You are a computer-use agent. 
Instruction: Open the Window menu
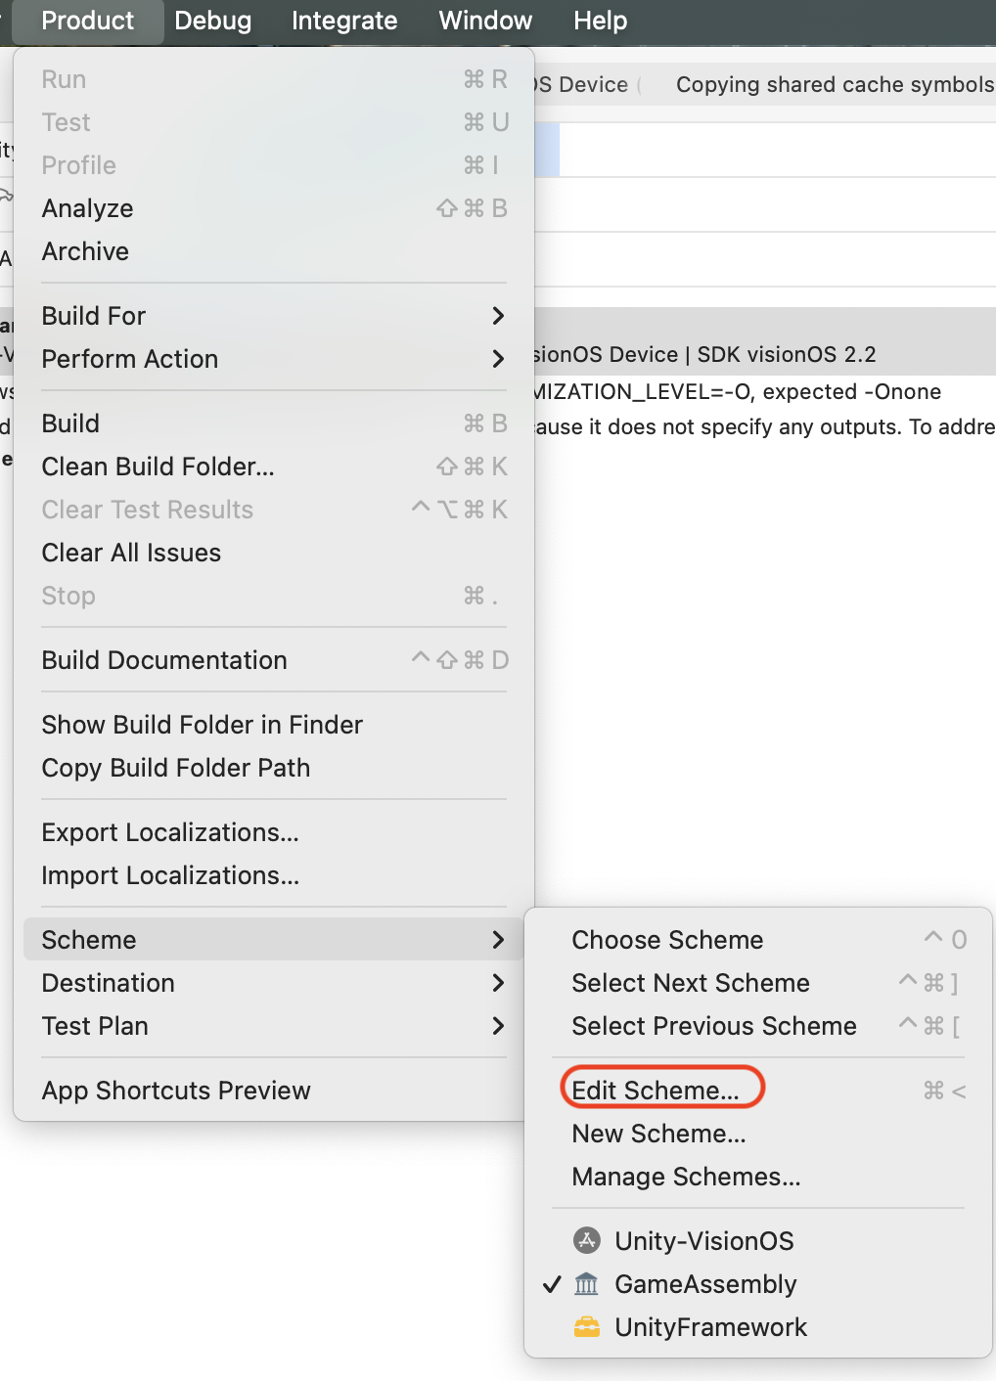484,21
